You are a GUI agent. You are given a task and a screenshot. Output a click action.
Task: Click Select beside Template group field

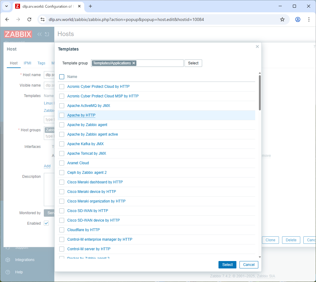(x=193, y=63)
